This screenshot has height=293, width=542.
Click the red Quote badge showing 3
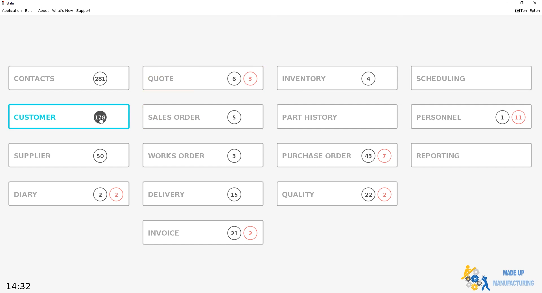pos(250,79)
